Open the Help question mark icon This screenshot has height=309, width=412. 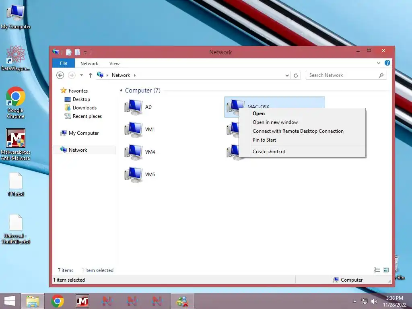pos(387,63)
